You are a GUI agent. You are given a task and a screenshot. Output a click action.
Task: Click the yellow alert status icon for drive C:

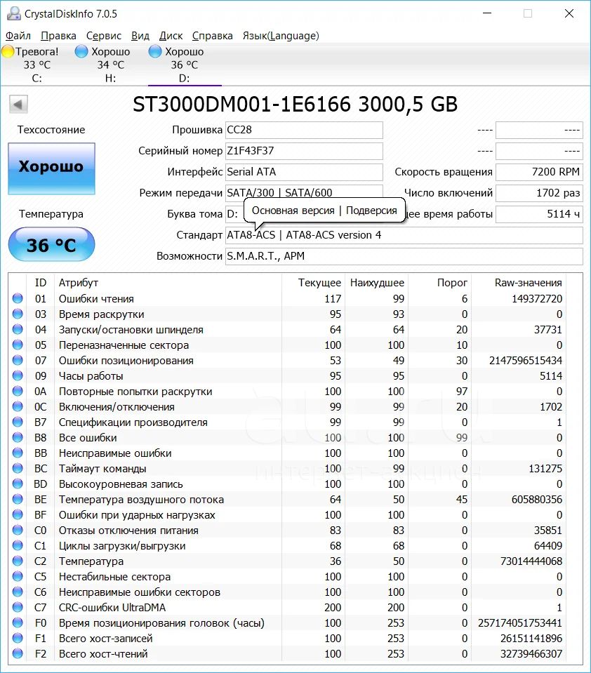pyautogui.click(x=8, y=51)
